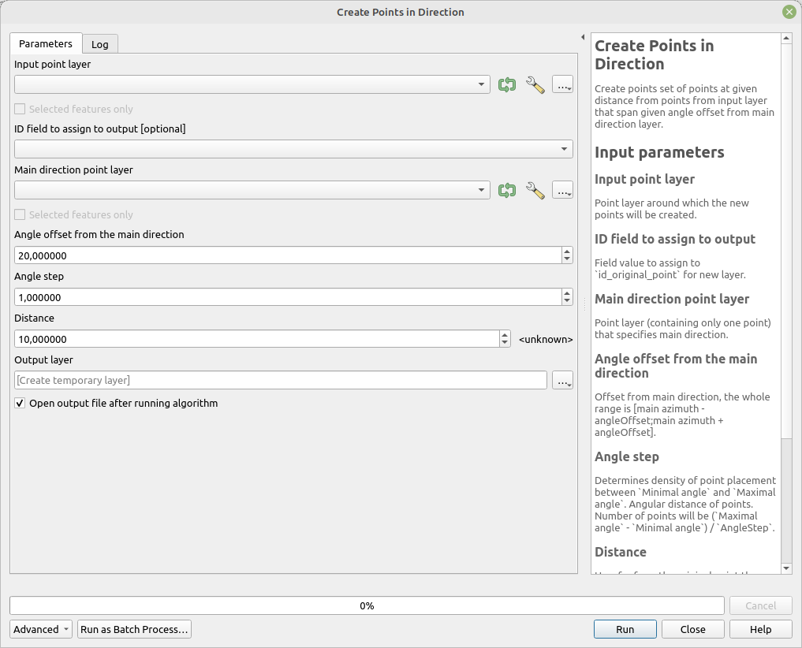
Task: Uncheck Open output file after running algorithm
Action: click(21, 404)
